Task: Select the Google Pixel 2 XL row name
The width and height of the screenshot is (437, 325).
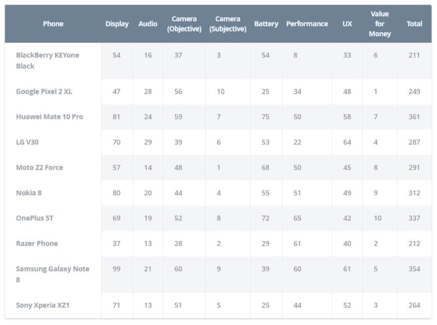Action: (x=44, y=92)
